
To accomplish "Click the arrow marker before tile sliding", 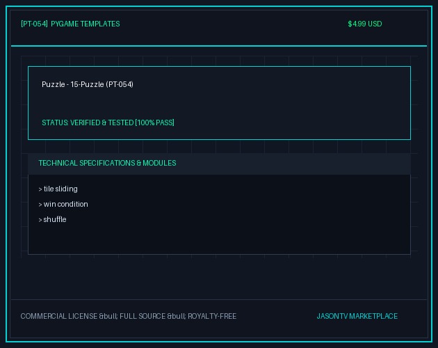I will pos(40,189).
